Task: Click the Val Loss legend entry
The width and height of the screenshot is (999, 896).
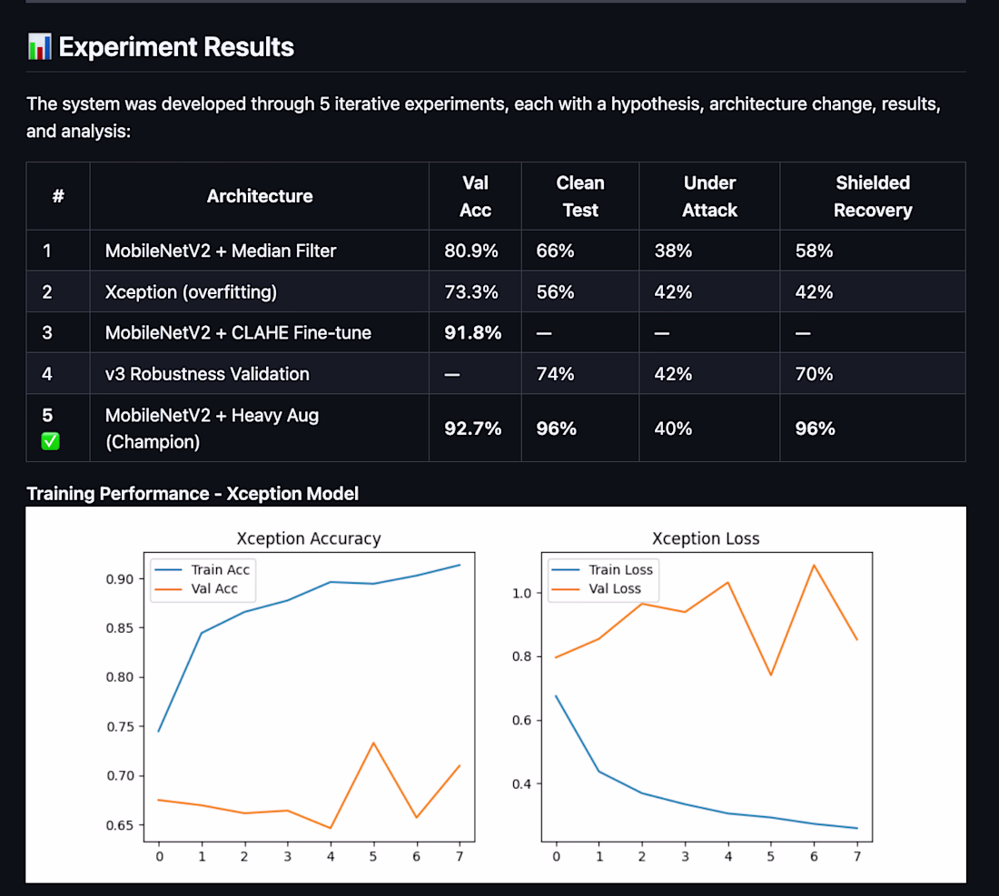Action: click(x=597, y=589)
